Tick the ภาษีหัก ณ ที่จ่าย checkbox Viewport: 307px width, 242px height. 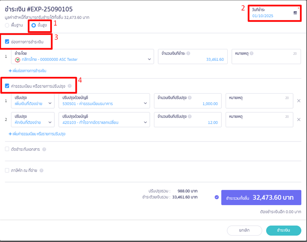pyautogui.click(x=7, y=171)
